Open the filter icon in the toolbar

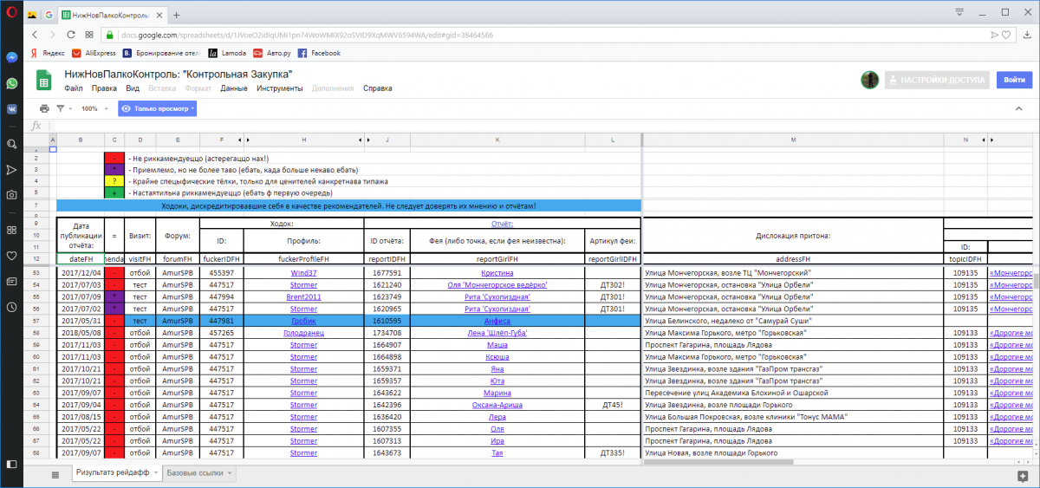point(60,108)
